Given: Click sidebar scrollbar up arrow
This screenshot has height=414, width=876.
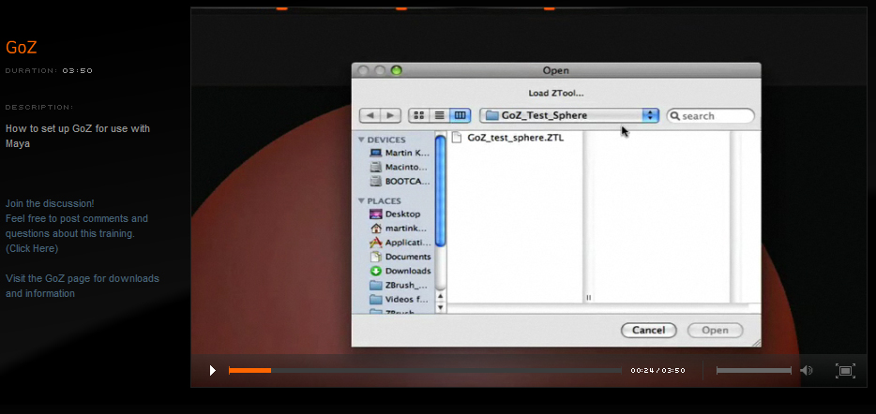Looking at the screenshot, I should (x=440, y=296).
